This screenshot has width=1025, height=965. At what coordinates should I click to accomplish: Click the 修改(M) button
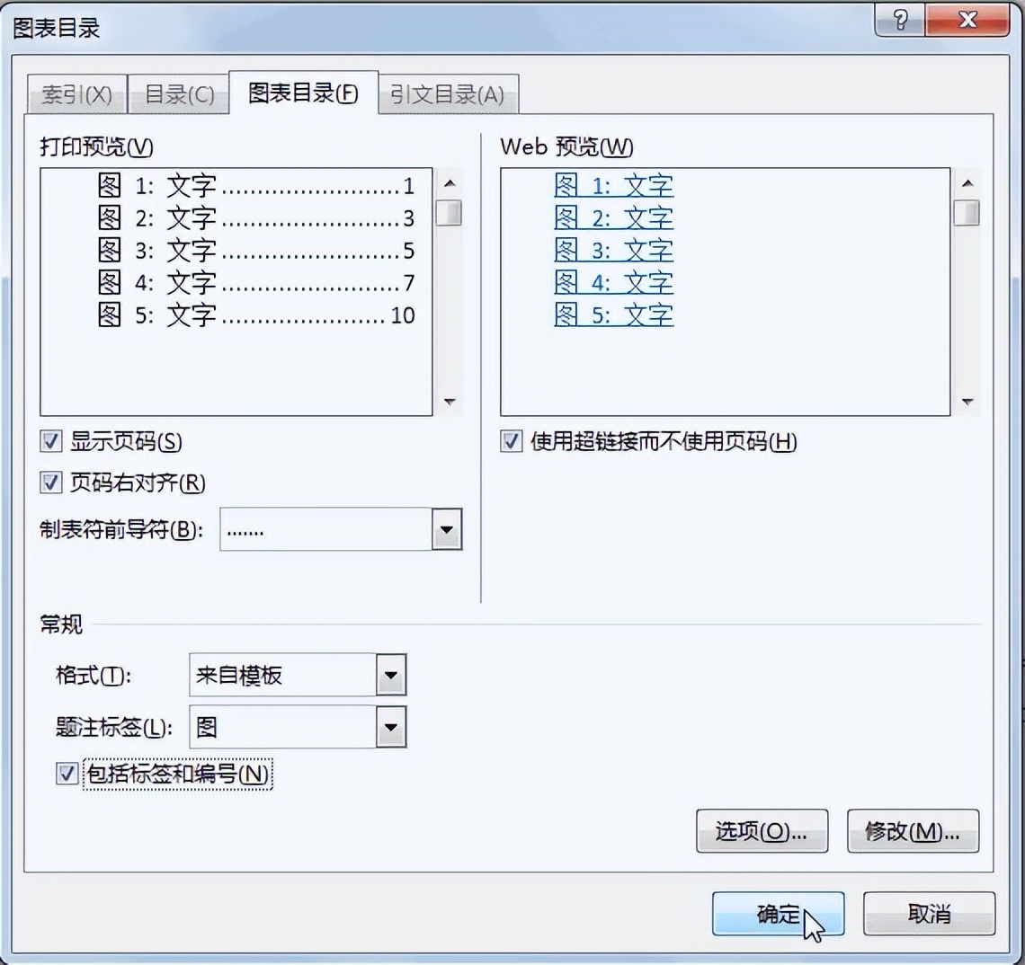pyautogui.click(x=913, y=831)
